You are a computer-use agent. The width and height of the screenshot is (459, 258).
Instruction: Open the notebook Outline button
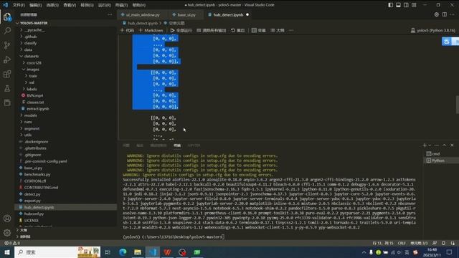(x=278, y=30)
